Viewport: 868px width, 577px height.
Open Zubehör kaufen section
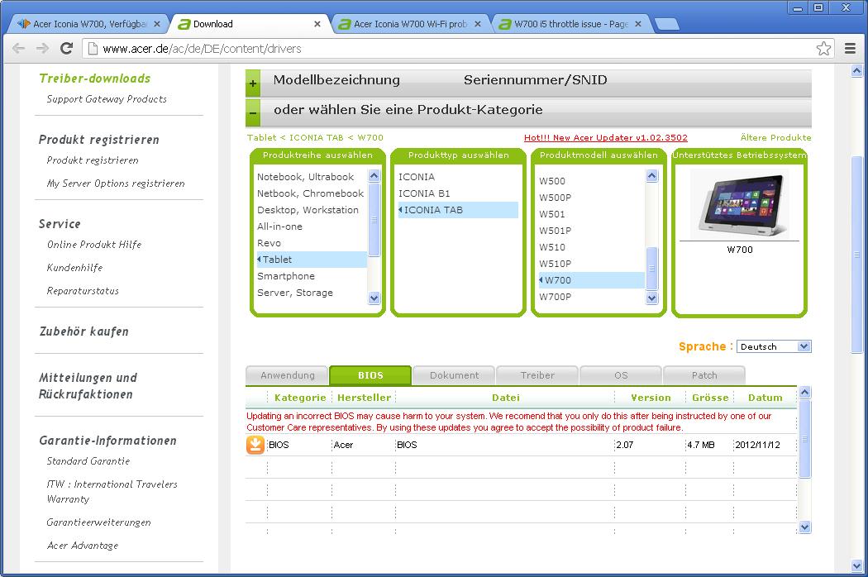[83, 331]
